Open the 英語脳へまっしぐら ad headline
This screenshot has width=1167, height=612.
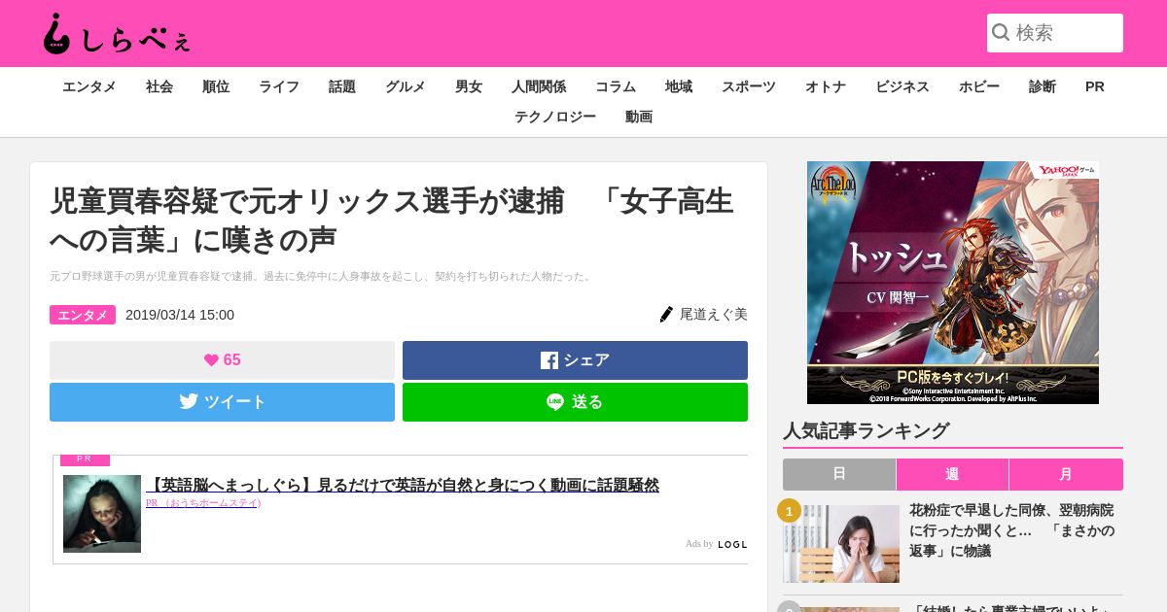(x=403, y=485)
